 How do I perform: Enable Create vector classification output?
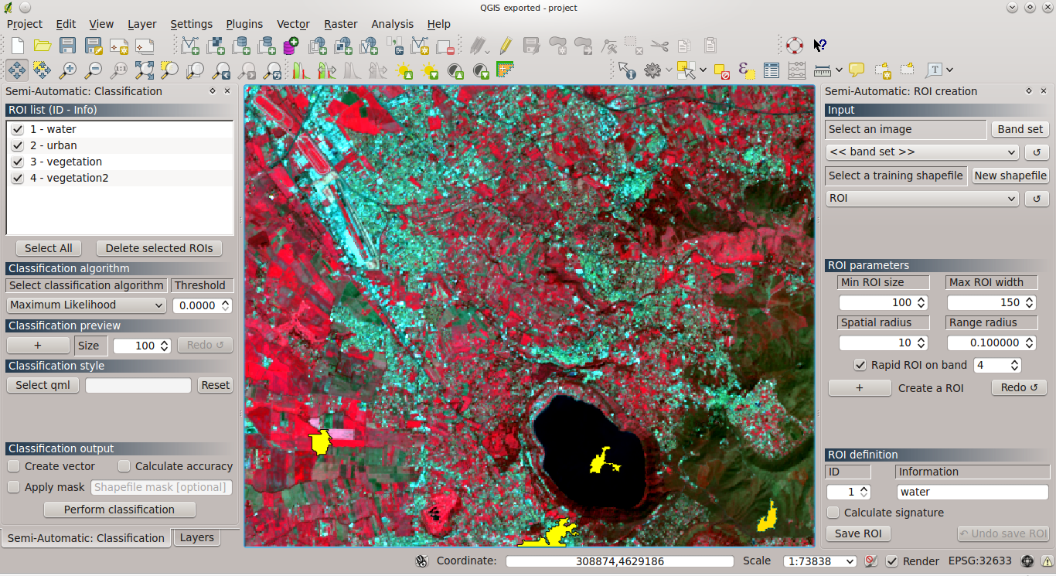click(x=13, y=466)
